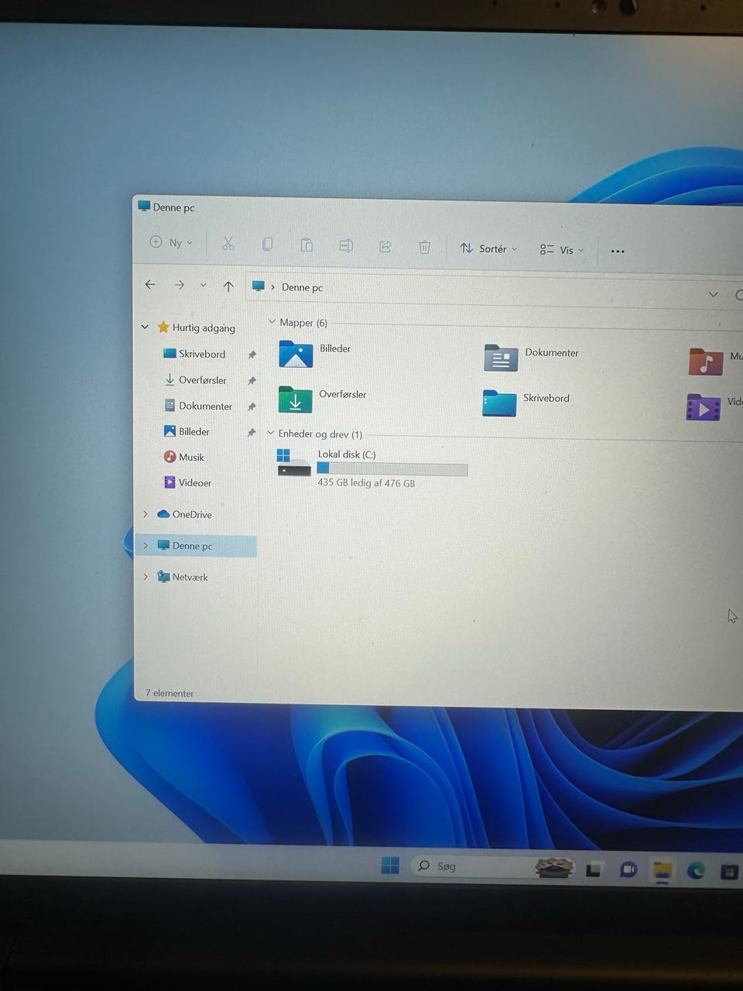
Task: Click the pin icon next to Overførsler
Action: pos(252,381)
